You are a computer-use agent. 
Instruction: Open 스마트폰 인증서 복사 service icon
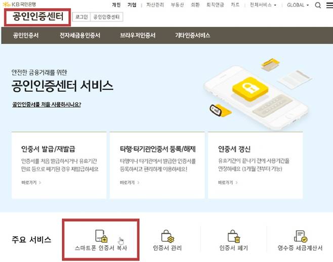(101, 236)
